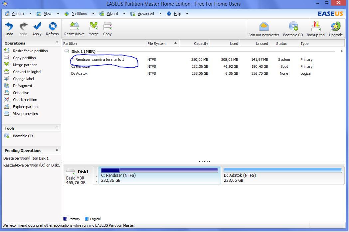Expand the dropdown arrow next to Wizard
This screenshot has width=349, height=232.
[x=124, y=14]
